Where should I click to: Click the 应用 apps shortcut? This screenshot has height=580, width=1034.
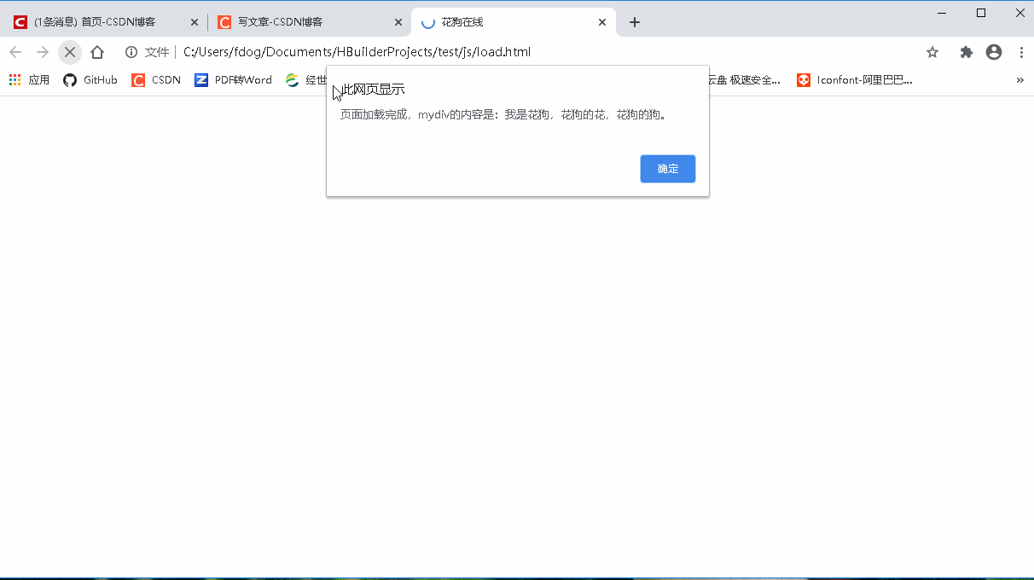click(x=29, y=79)
